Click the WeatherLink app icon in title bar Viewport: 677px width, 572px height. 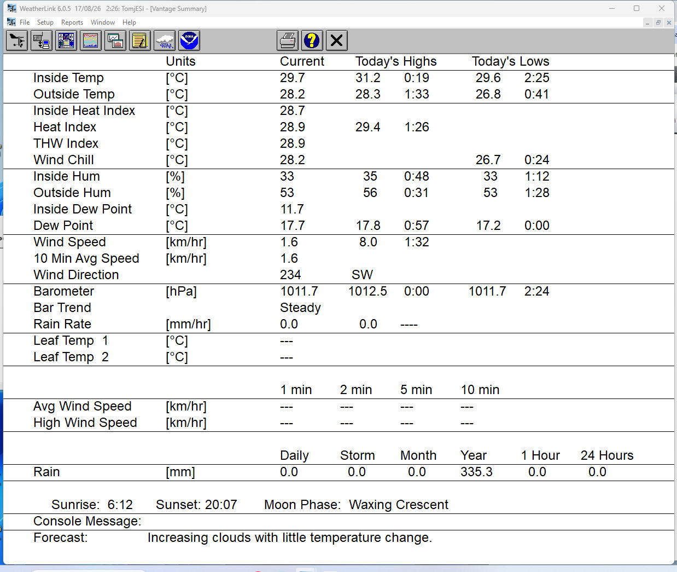point(11,8)
